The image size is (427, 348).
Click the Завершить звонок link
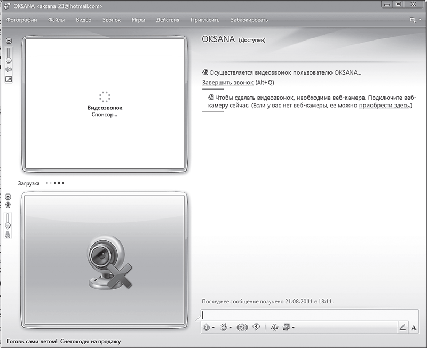pos(228,82)
